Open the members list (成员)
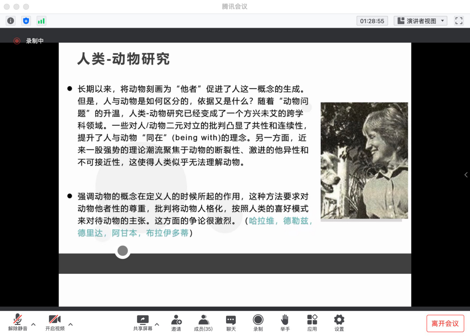The height and width of the screenshot is (336, 470). click(203, 323)
